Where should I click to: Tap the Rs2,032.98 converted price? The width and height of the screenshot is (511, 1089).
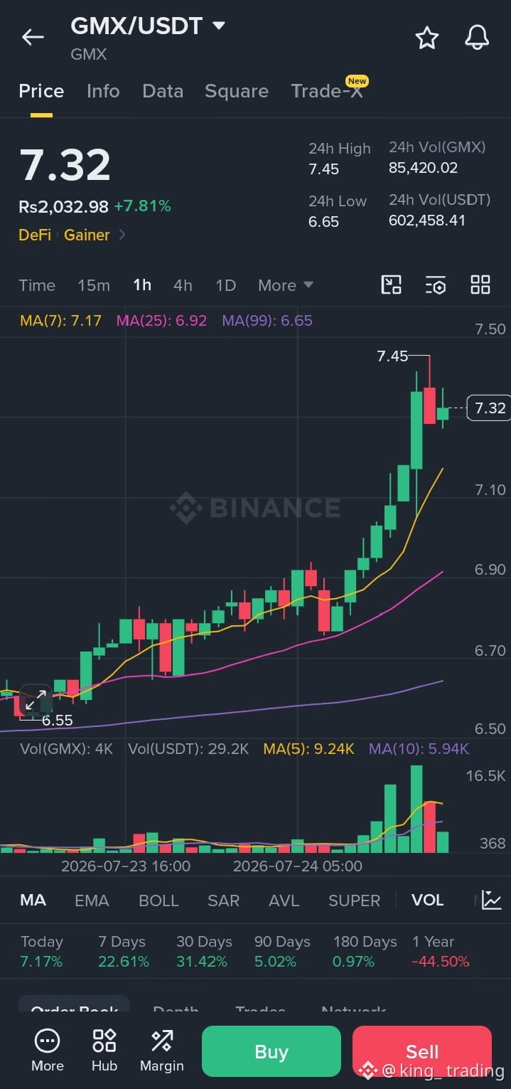coord(63,207)
